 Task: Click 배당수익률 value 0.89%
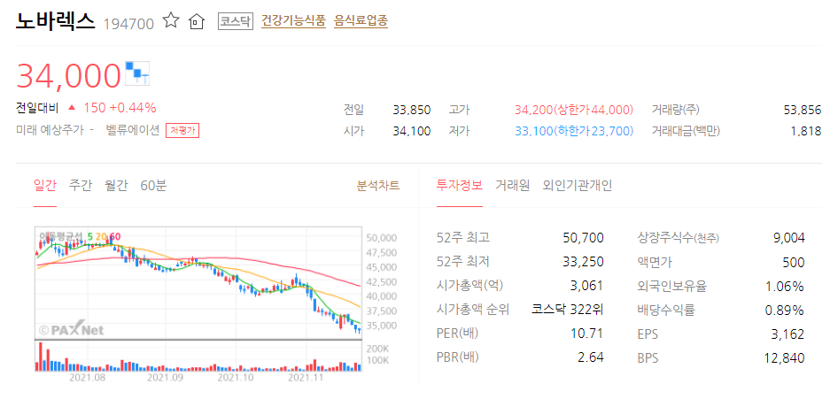785,310
